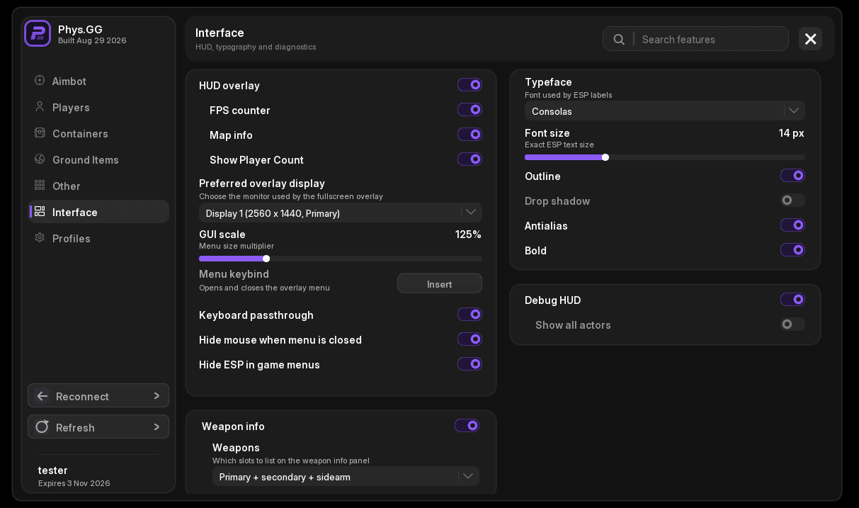Viewport: 859px width, 508px height.
Task: Disable the FPS counter toggle
Action: (x=470, y=110)
